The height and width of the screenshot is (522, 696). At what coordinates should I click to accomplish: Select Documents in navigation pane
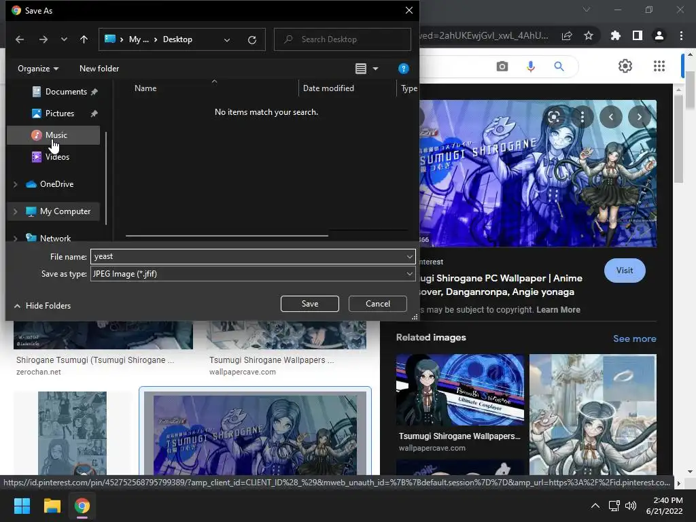[65, 92]
